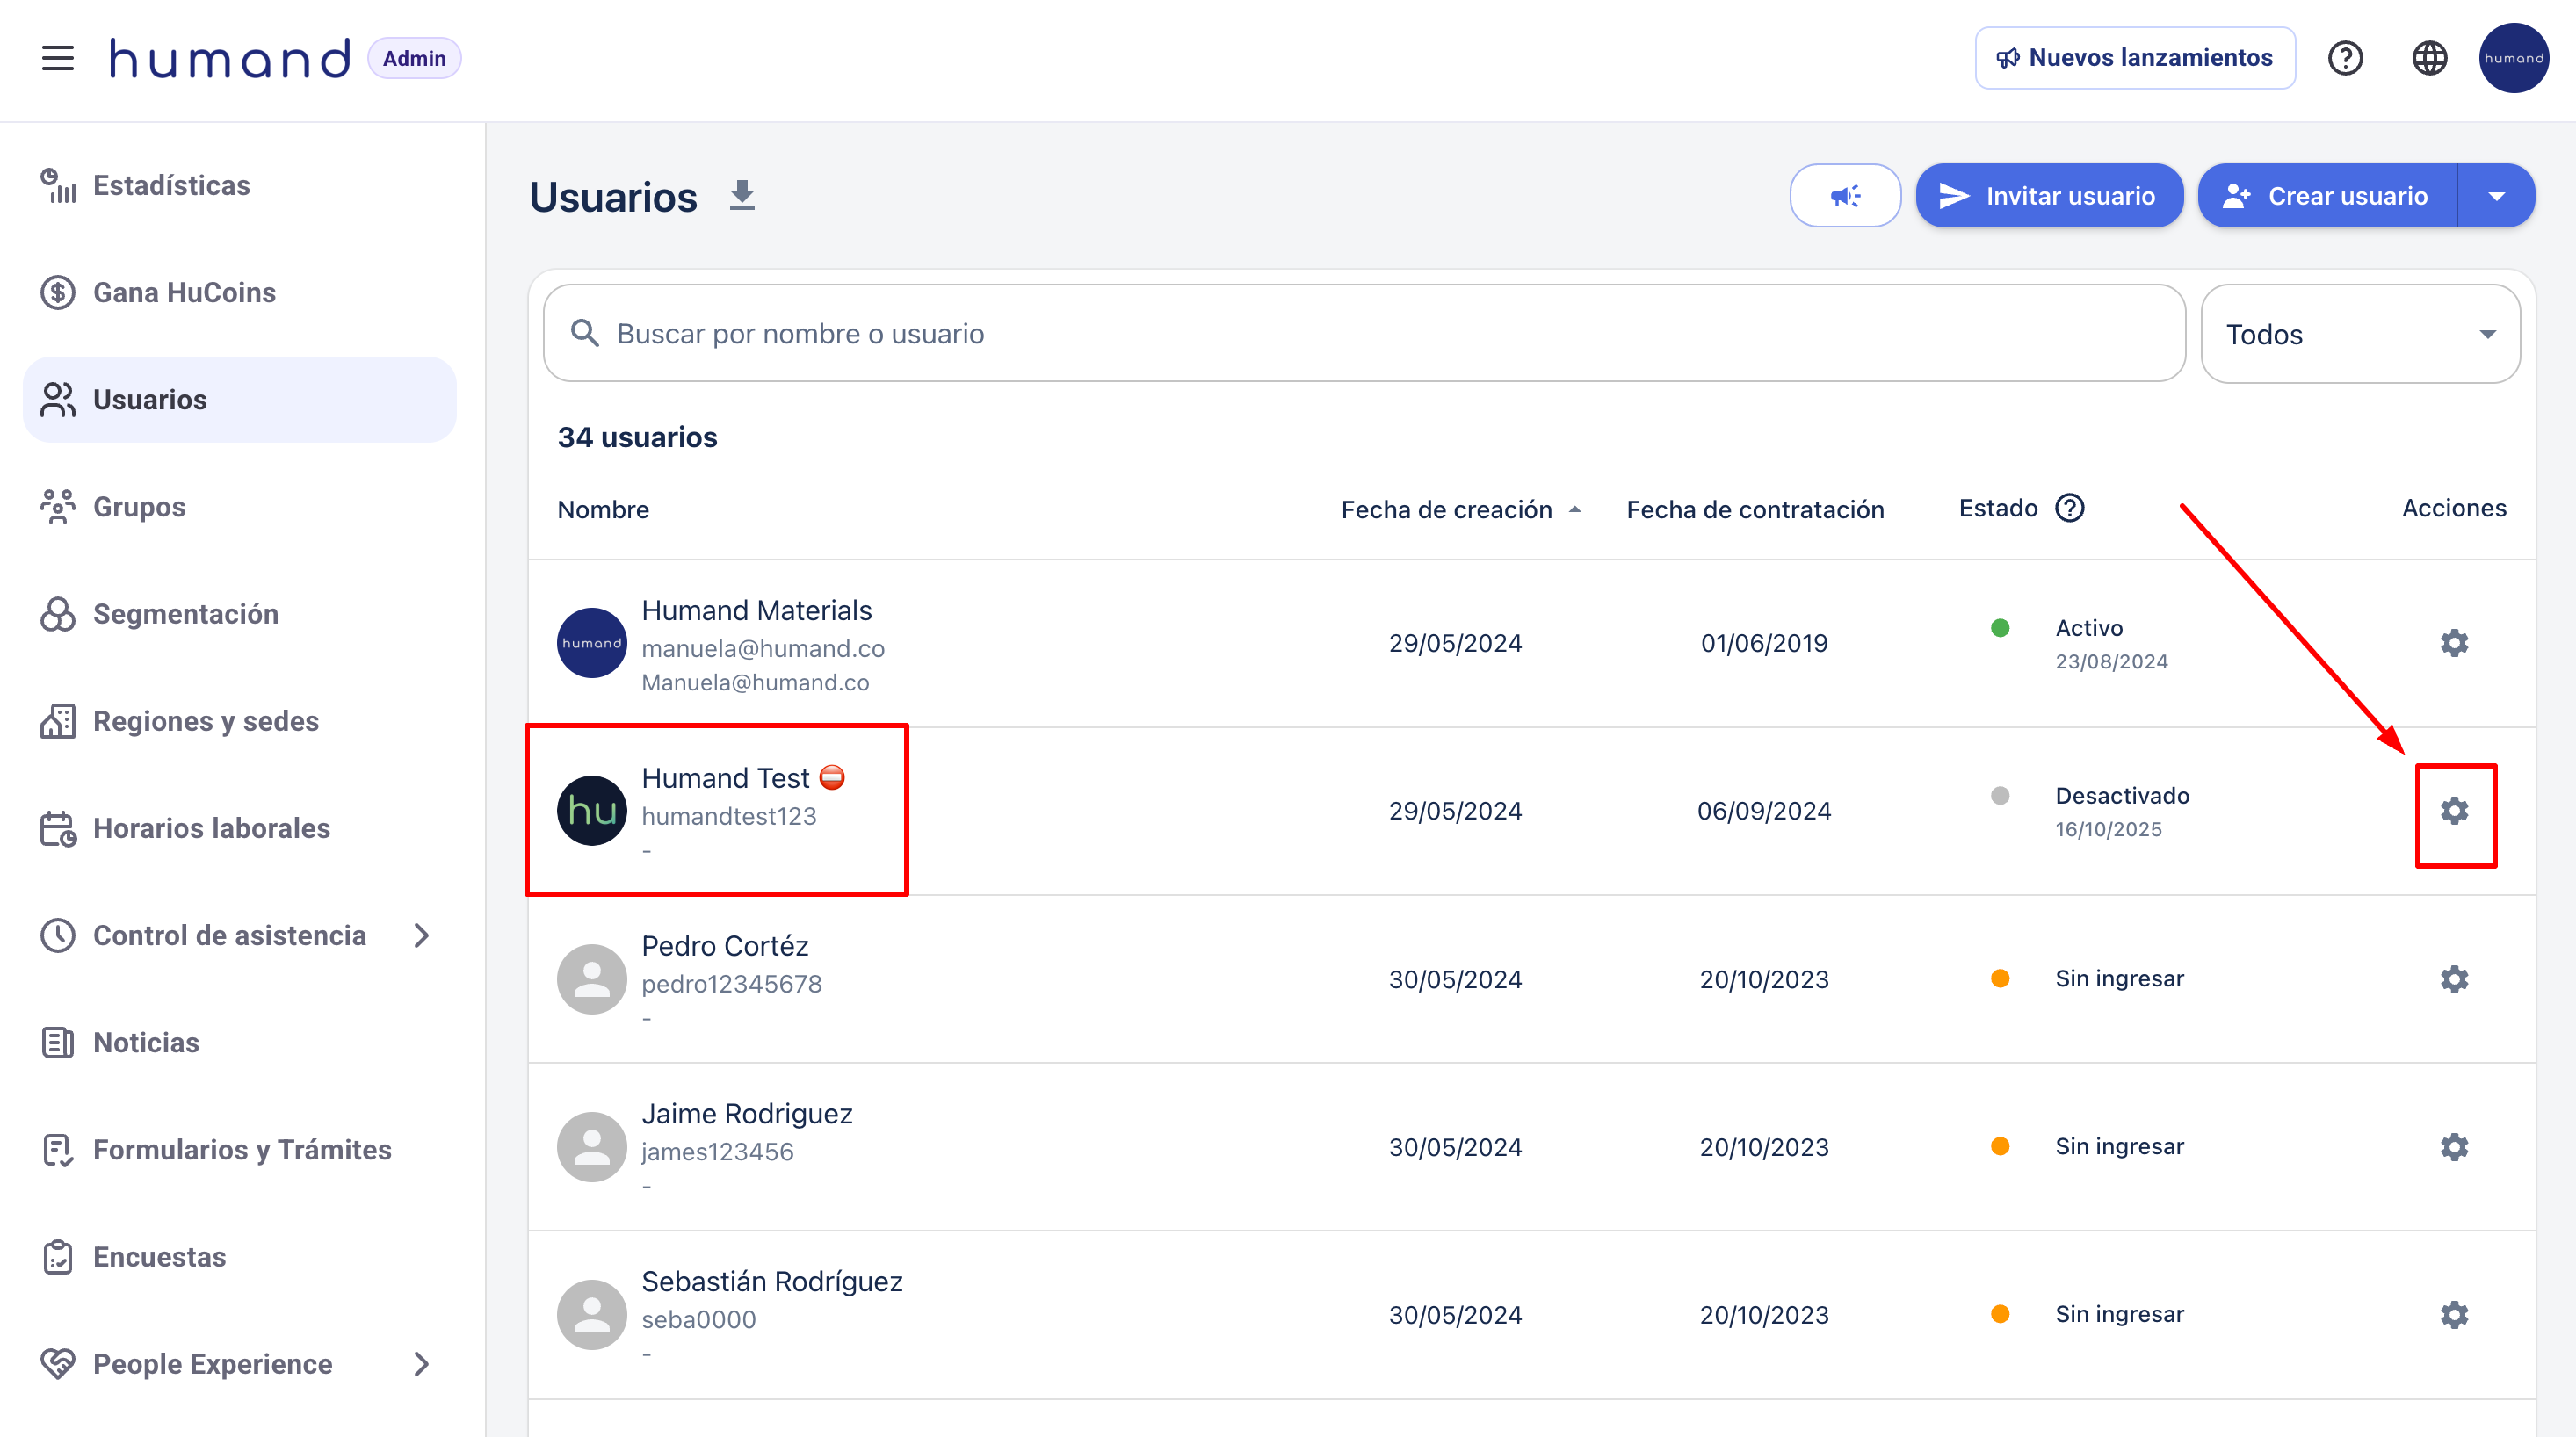Image resolution: width=2576 pixels, height=1437 pixels.
Task: Expand the Crear usuario dropdown arrow
Action: 2496,196
